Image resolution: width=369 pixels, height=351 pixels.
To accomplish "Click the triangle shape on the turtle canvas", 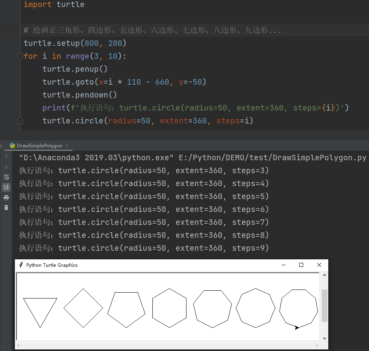I will (40, 309).
